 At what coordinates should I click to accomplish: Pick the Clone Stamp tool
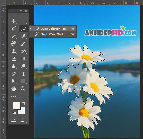tap(14, 51)
